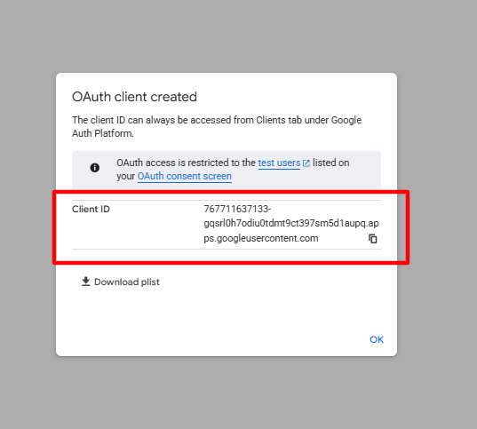Image resolution: width=477 pixels, height=429 pixels.
Task: Click the download arrow icon
Action: (x=86, y=282)
